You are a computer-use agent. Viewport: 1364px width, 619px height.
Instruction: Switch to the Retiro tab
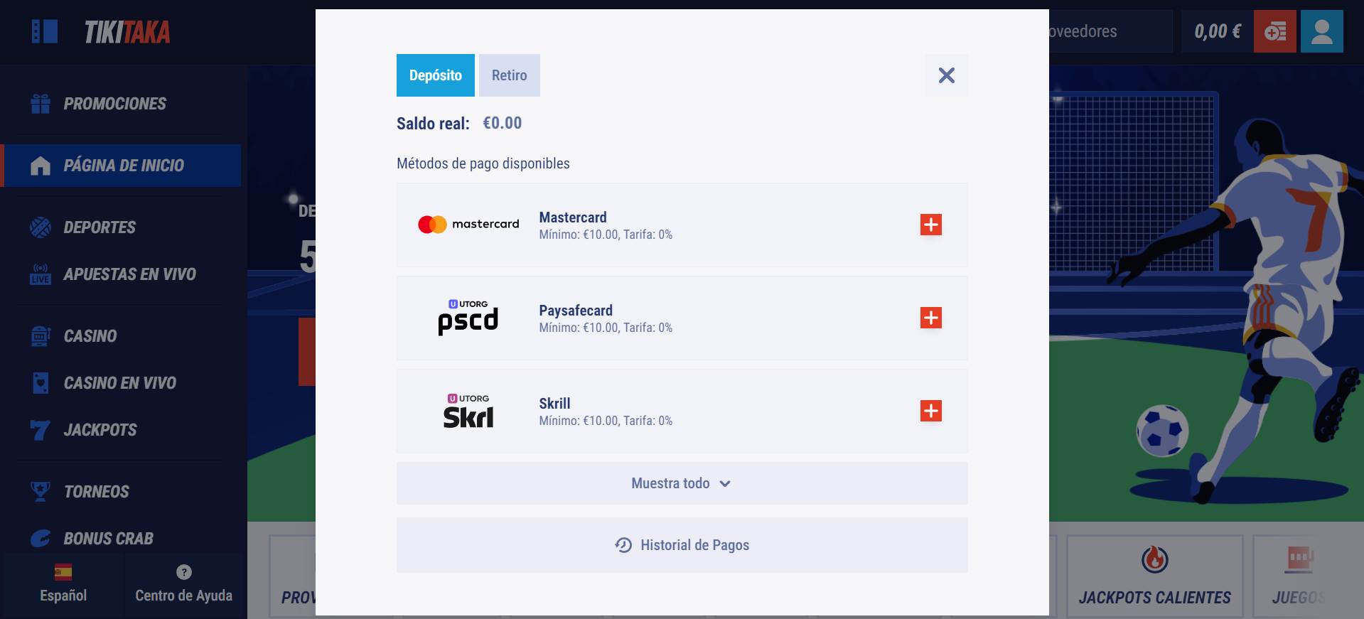(509, 75)
